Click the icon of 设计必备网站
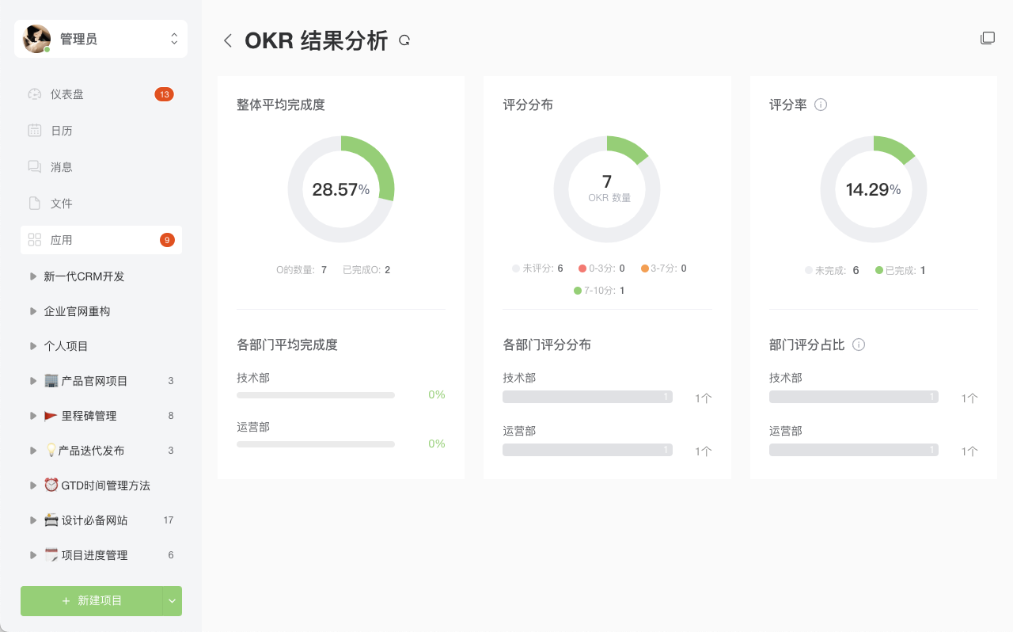The width and height of the screenshot is (1013, 632). 51,520
